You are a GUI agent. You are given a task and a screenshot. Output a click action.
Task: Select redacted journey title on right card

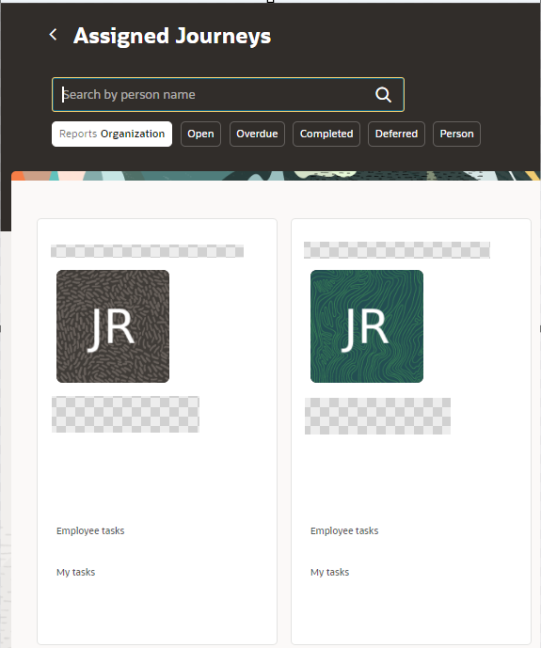tap(397, 250)
